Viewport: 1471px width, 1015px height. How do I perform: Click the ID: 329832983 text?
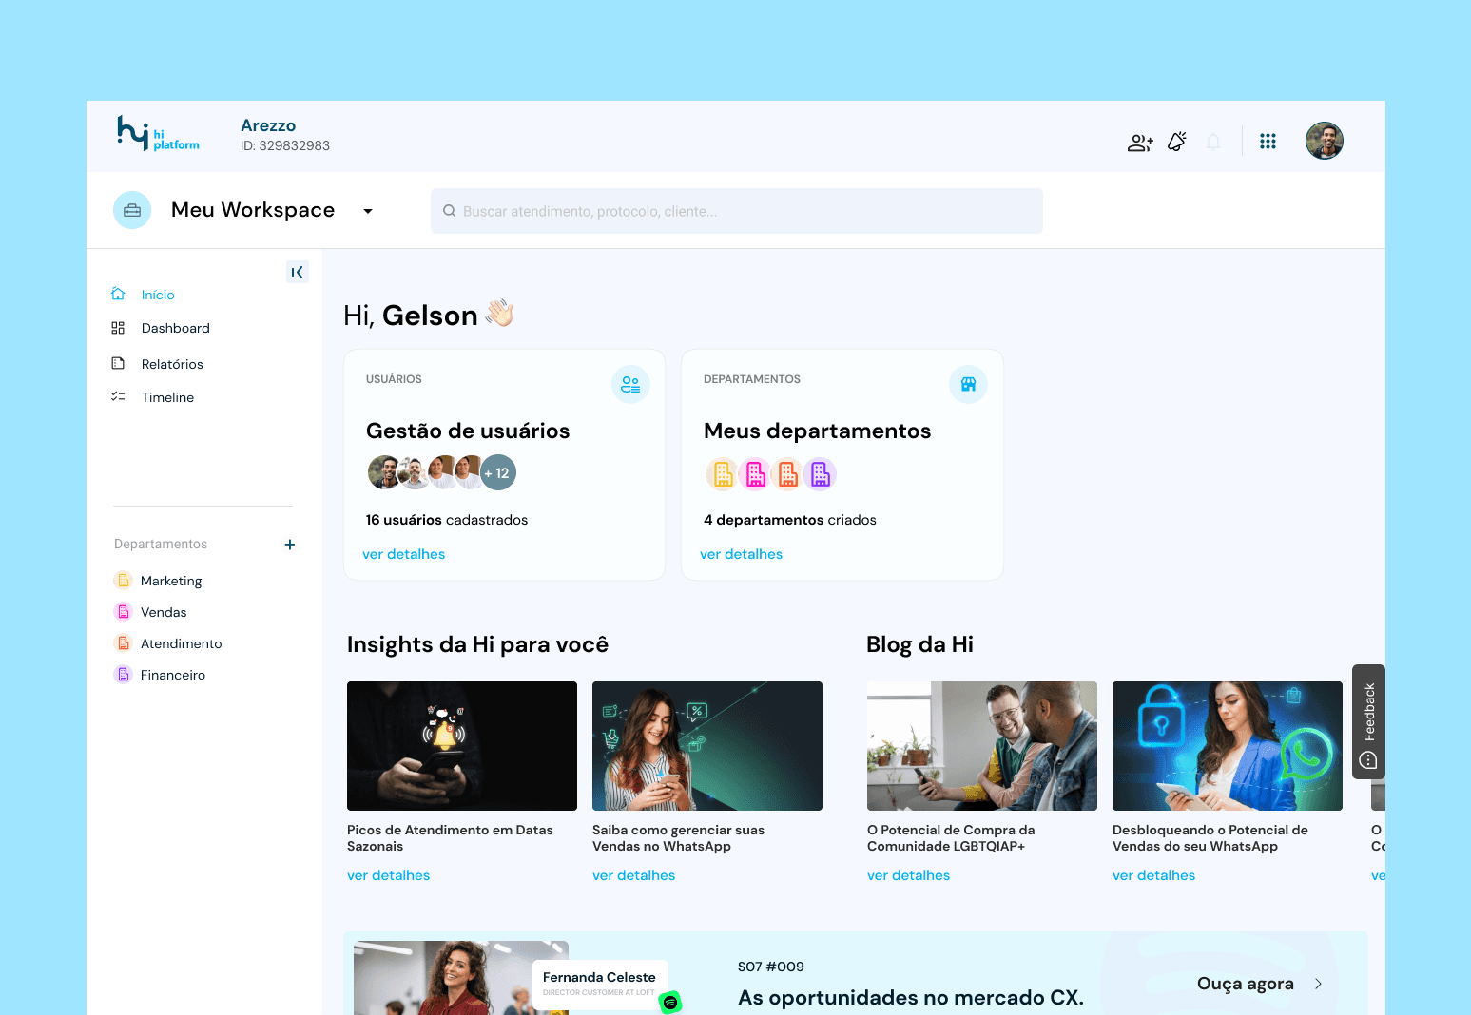click(285, 145)
